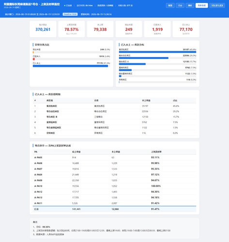
Task: Click the 91.47% summary rate
Action: 155,209
